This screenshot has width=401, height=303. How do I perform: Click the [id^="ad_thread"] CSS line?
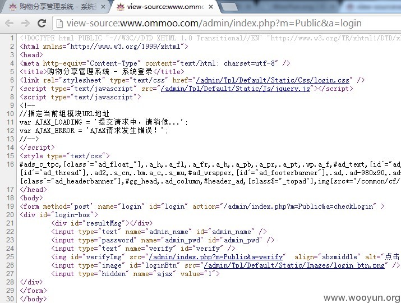tap(210, 173)
